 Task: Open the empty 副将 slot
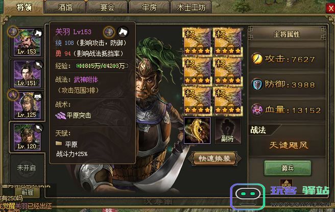pyautogui.click(x=228, y=130)
